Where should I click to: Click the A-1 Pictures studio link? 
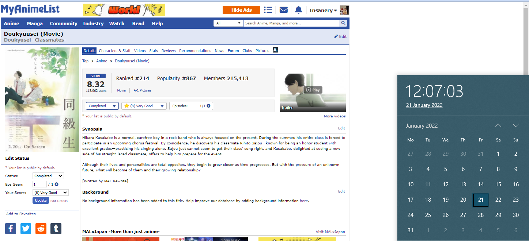click(x=142, y=90)
